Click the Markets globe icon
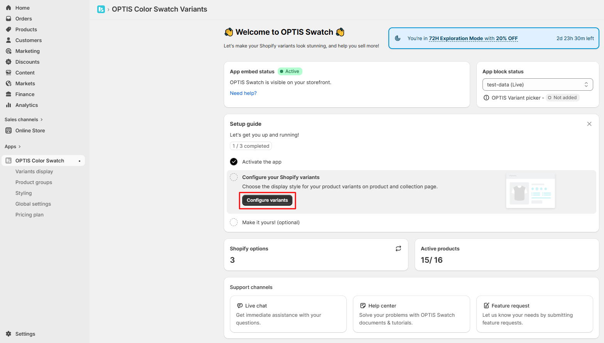Viewport: 604px width, 343px height. (x=8, y=83)
